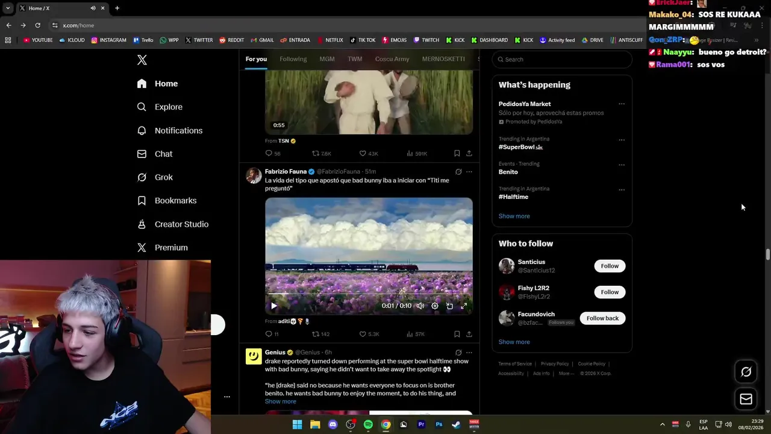
Task: Show more trends in What's happening
Action: tap(514, 216)
